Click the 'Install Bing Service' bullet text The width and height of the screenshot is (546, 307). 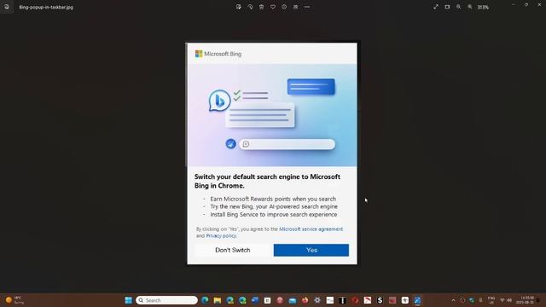click(x=273, y=214)
